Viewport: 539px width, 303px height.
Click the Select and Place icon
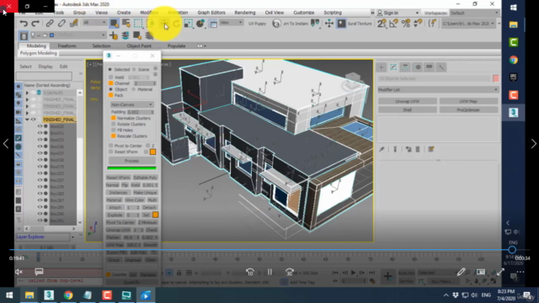point(200,24)
